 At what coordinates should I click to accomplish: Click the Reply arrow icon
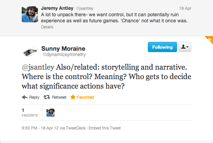tap(25, 97)
